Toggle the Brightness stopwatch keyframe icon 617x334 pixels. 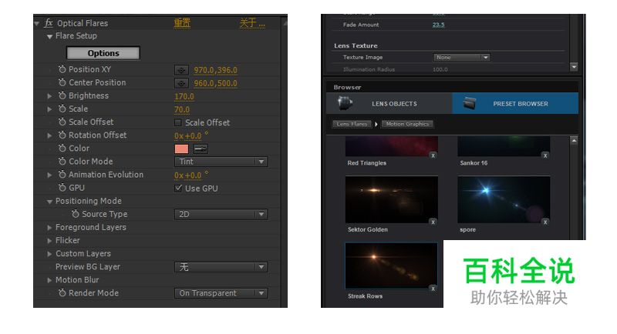pos(62,96)
